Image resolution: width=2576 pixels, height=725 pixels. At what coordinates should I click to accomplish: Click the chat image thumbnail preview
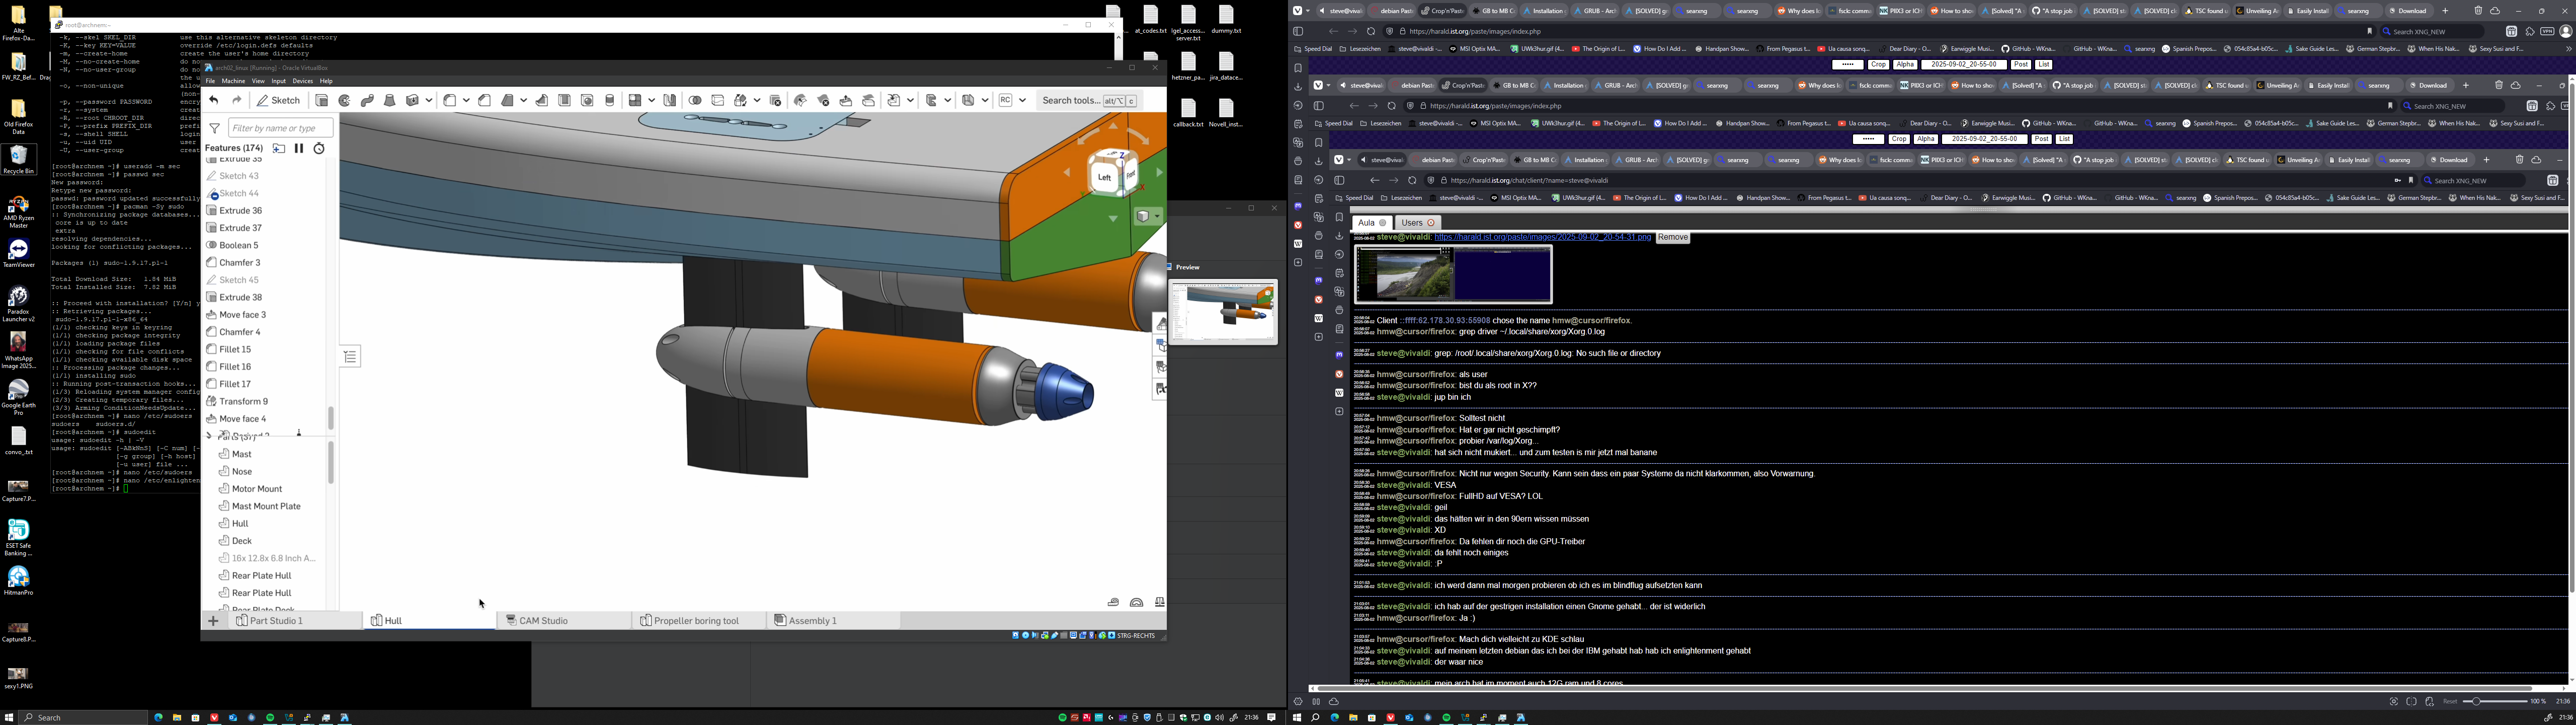coord(1453,274)
